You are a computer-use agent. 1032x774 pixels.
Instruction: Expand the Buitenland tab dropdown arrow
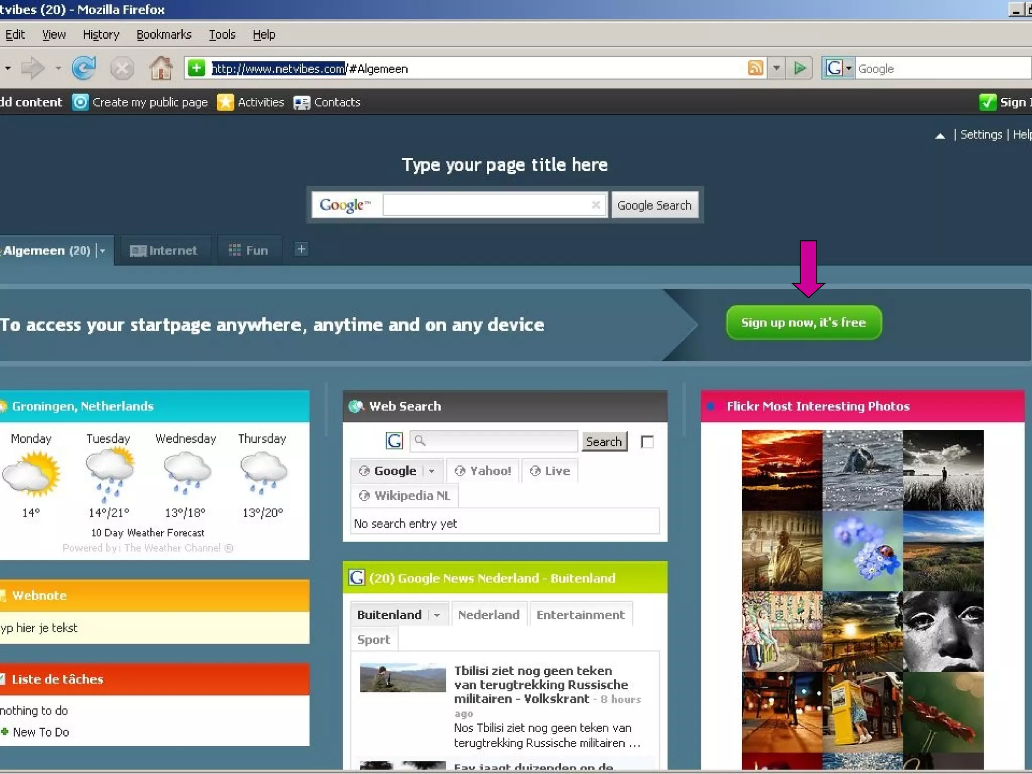436,615
